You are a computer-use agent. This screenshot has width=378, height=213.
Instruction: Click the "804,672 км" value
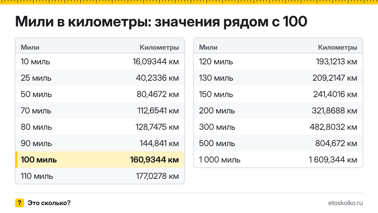(336, 143)
